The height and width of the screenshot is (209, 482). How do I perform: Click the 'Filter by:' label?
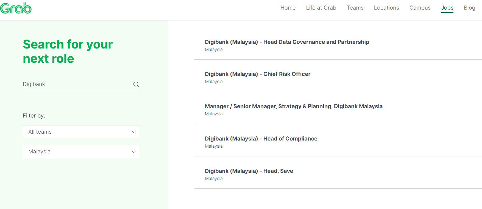[34, 116]
